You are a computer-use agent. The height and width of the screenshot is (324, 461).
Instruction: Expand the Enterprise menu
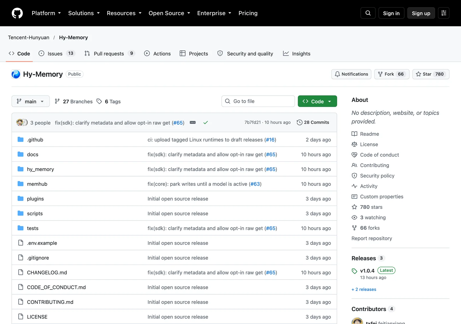click(x=214, y=13)
